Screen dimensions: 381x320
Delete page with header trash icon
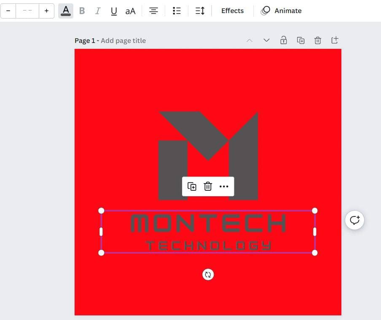(x=318, y=40)
